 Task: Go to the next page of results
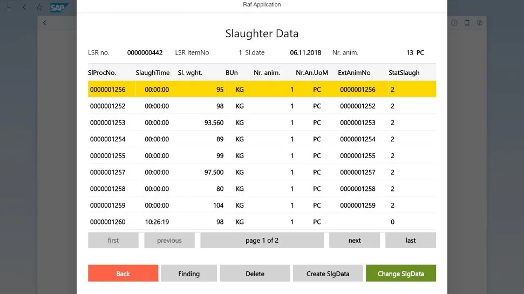[355, 240]
